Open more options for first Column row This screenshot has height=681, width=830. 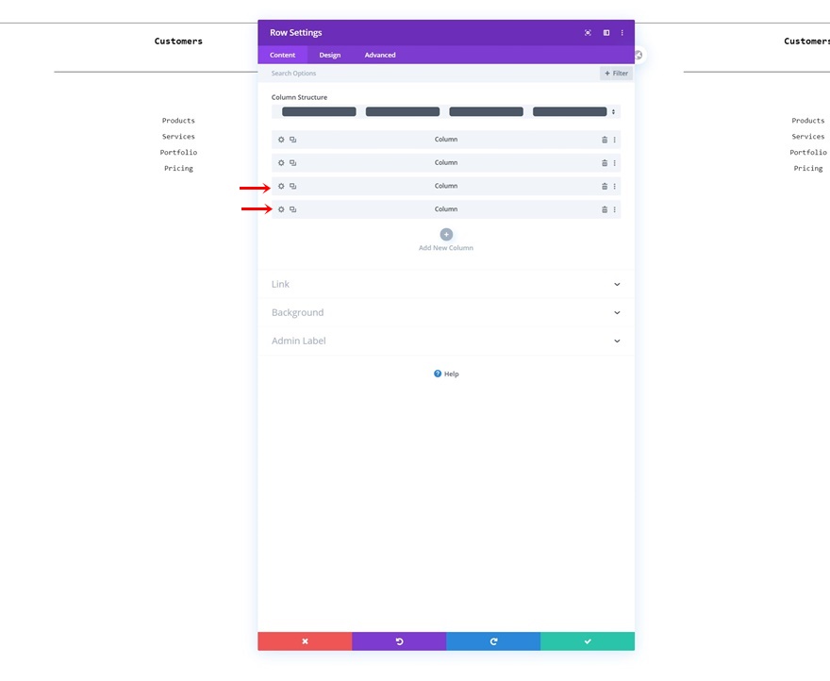point(615,140)
